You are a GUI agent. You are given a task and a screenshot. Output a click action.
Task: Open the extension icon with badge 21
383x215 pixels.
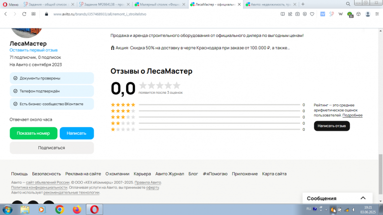350,14
